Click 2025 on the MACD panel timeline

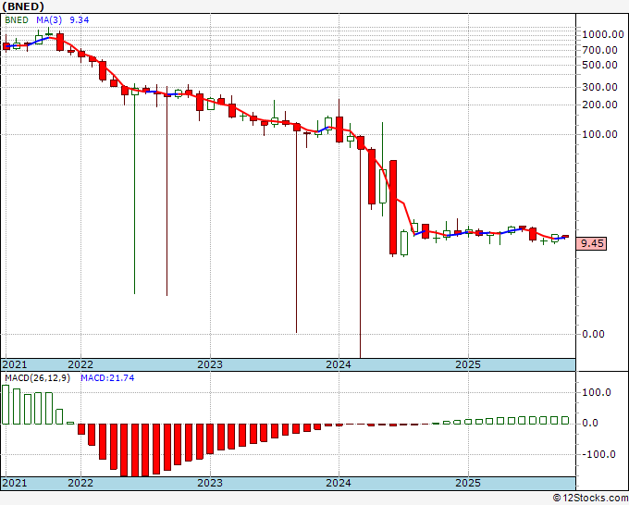pos(468,483)
